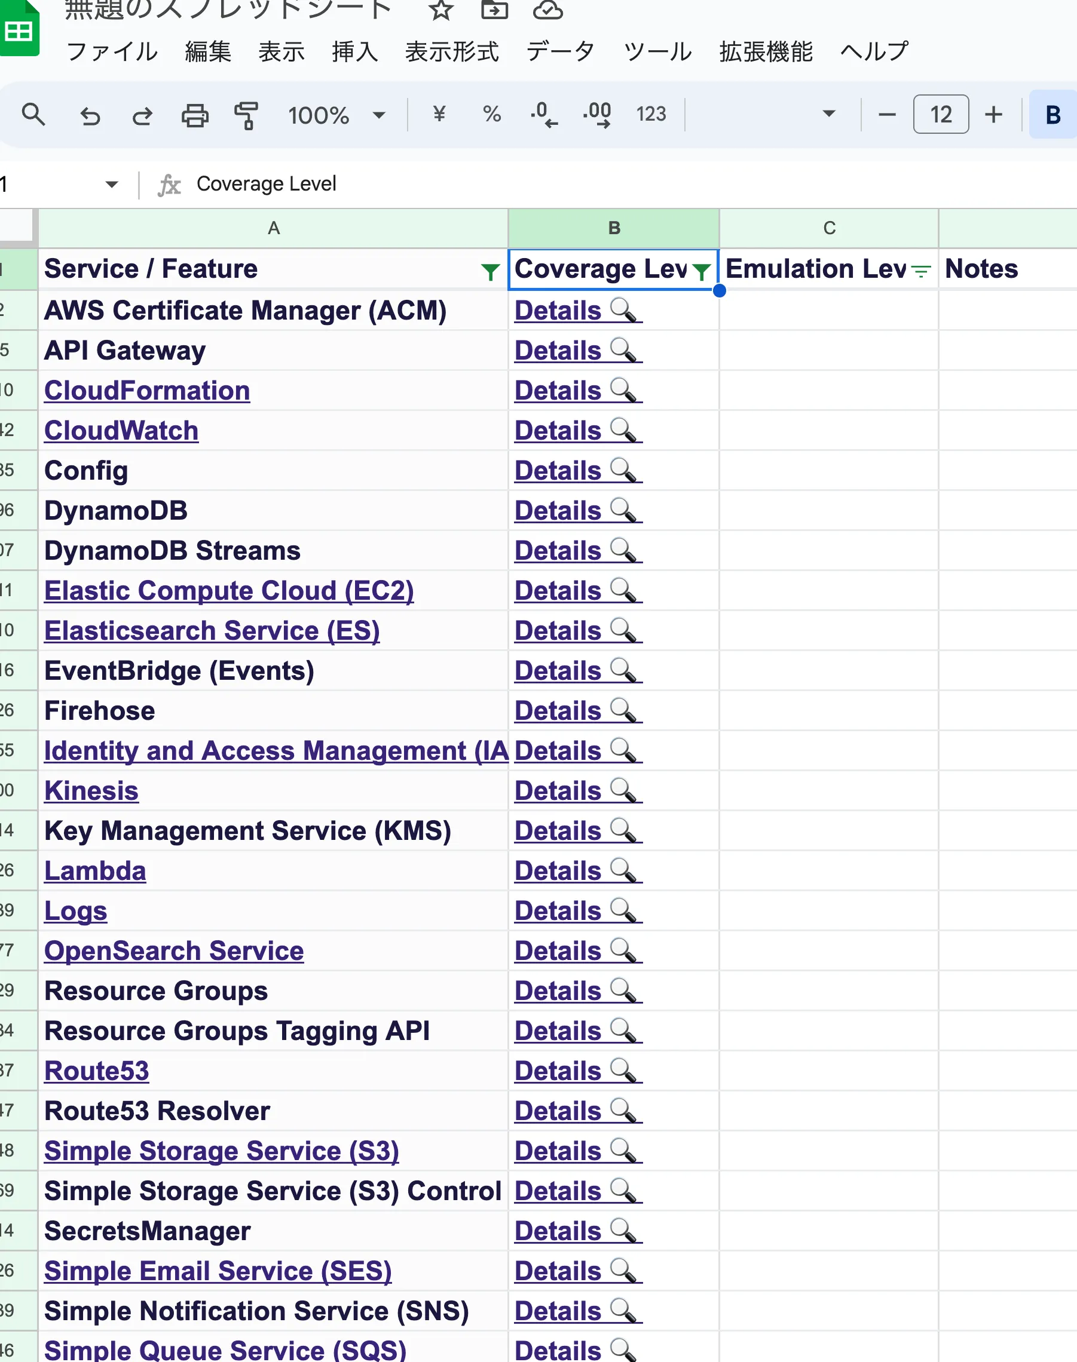Image resolution: width=1077 pixels, height=1362 pixels.
Task: Click the search magnifier icon in toolbar
Action: coord(33,115)
